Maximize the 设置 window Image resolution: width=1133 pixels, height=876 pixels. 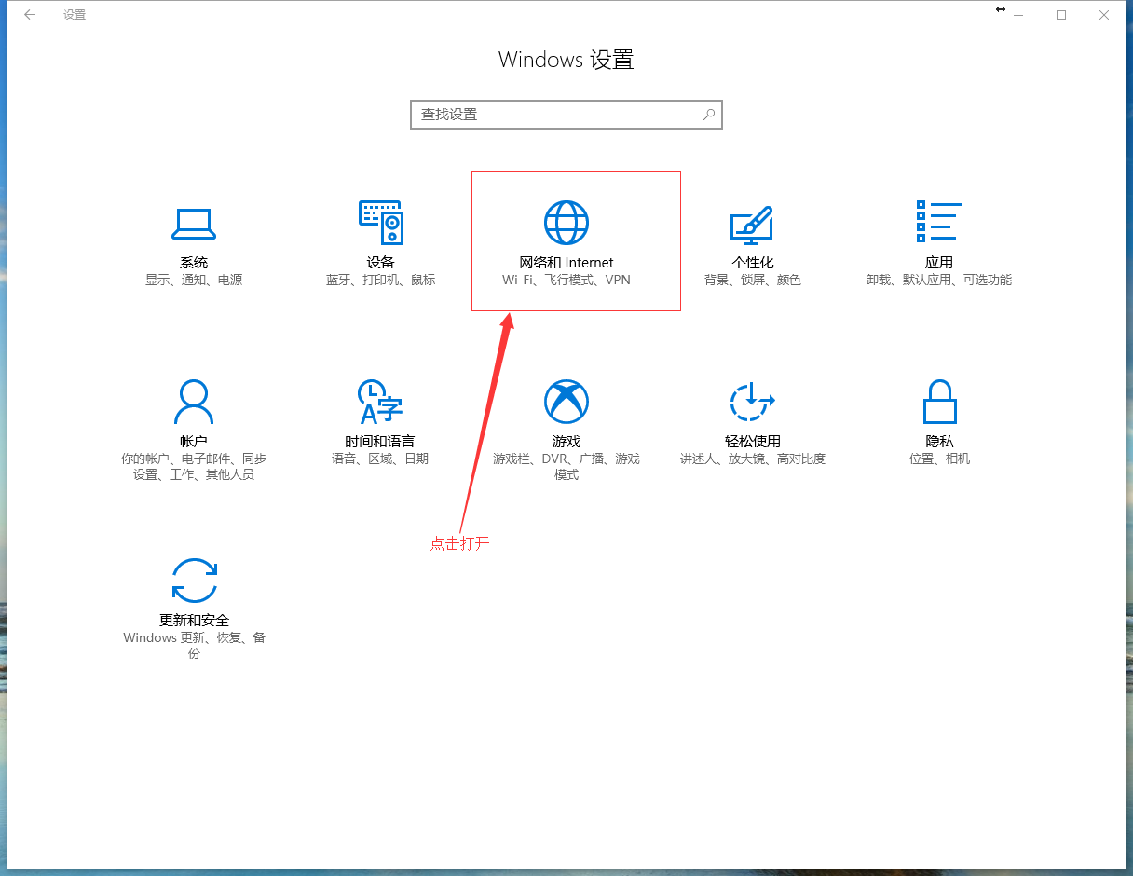(1061, 15)
